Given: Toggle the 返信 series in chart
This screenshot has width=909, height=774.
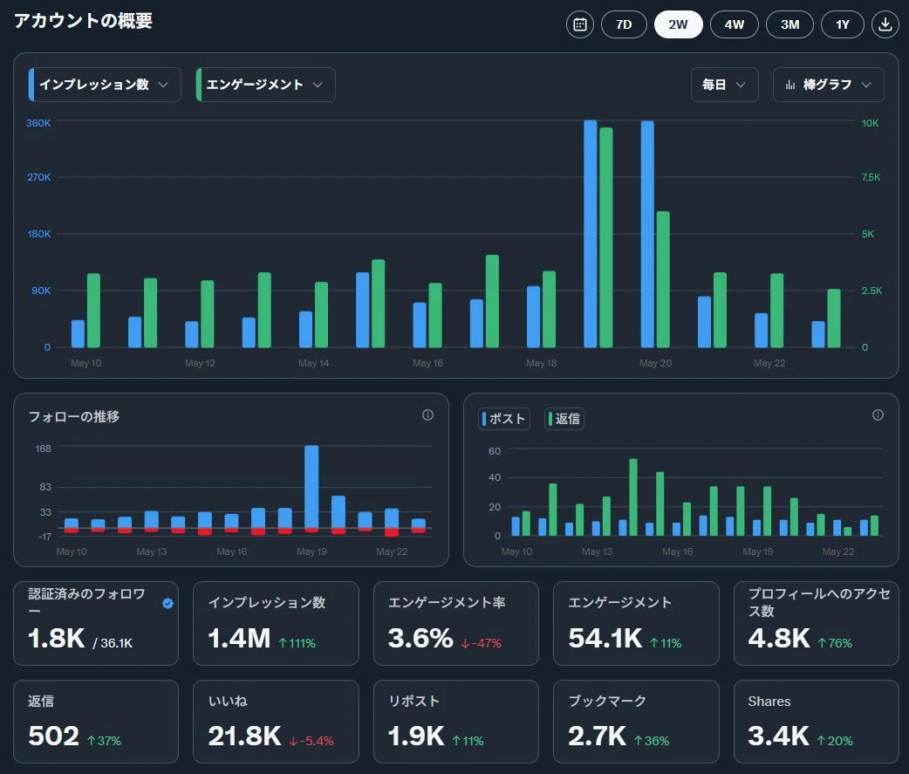Looking at the screenshot, I should [x=564, y=419].
